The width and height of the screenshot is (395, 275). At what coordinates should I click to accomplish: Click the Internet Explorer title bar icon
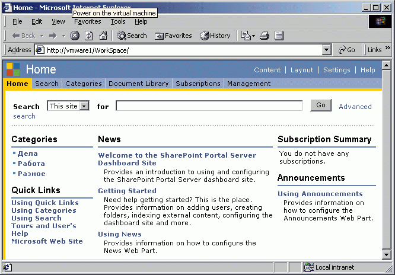[7, 8]
